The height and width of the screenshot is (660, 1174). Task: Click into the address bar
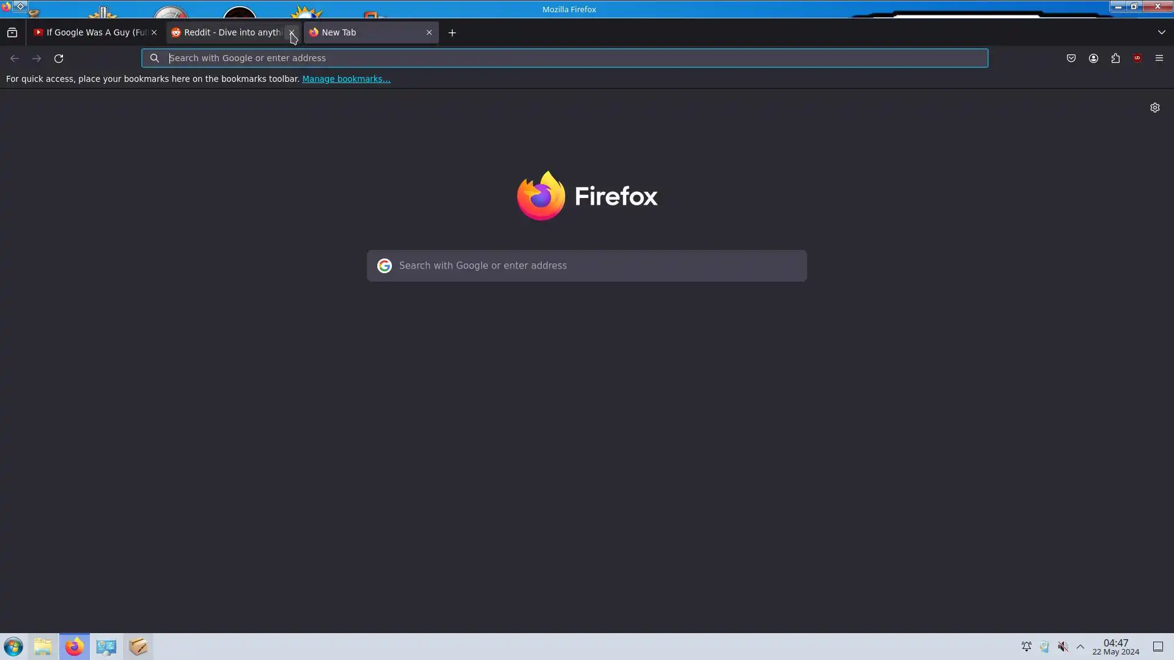565,58
